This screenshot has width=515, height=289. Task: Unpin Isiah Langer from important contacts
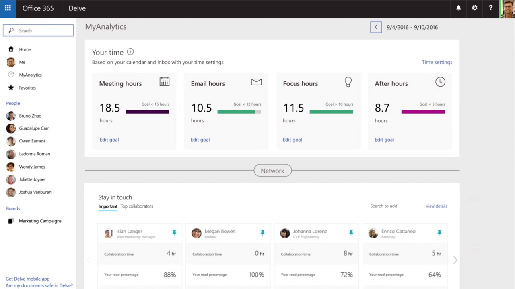[x=174, y=233]
